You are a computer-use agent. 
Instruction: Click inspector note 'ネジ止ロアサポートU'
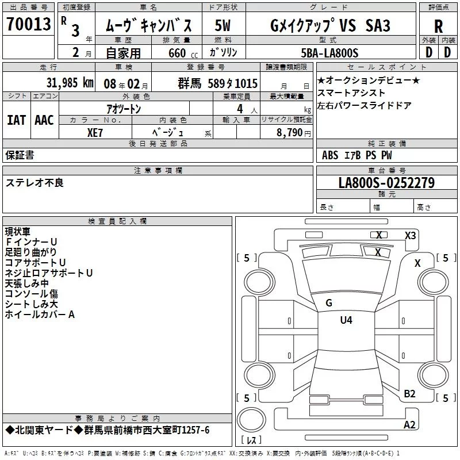point(49,273)
